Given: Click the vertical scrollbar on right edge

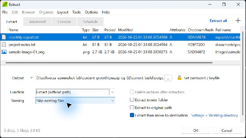Looking at the screenshot, I should coord(243,74).
